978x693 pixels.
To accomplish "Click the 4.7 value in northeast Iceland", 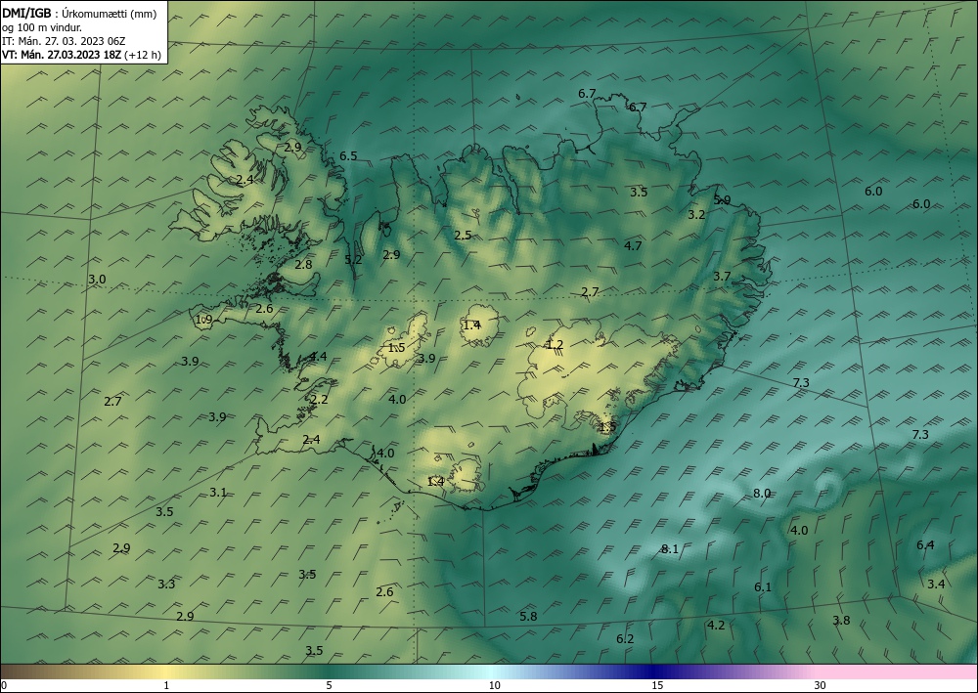I will coord(633,245).
